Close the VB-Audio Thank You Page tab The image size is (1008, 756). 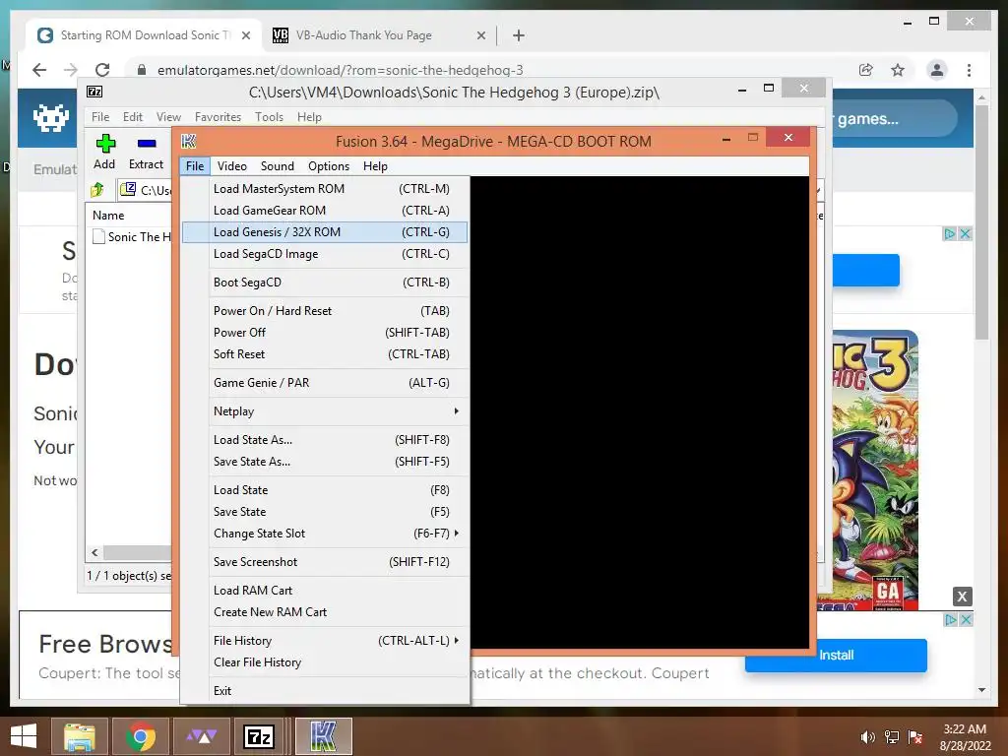[x=480, y=35]
